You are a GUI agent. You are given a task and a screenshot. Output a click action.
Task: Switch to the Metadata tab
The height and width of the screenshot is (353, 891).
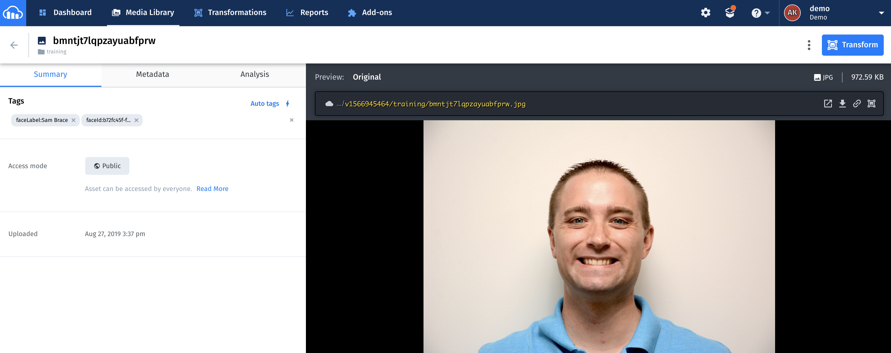pos(152,74)
